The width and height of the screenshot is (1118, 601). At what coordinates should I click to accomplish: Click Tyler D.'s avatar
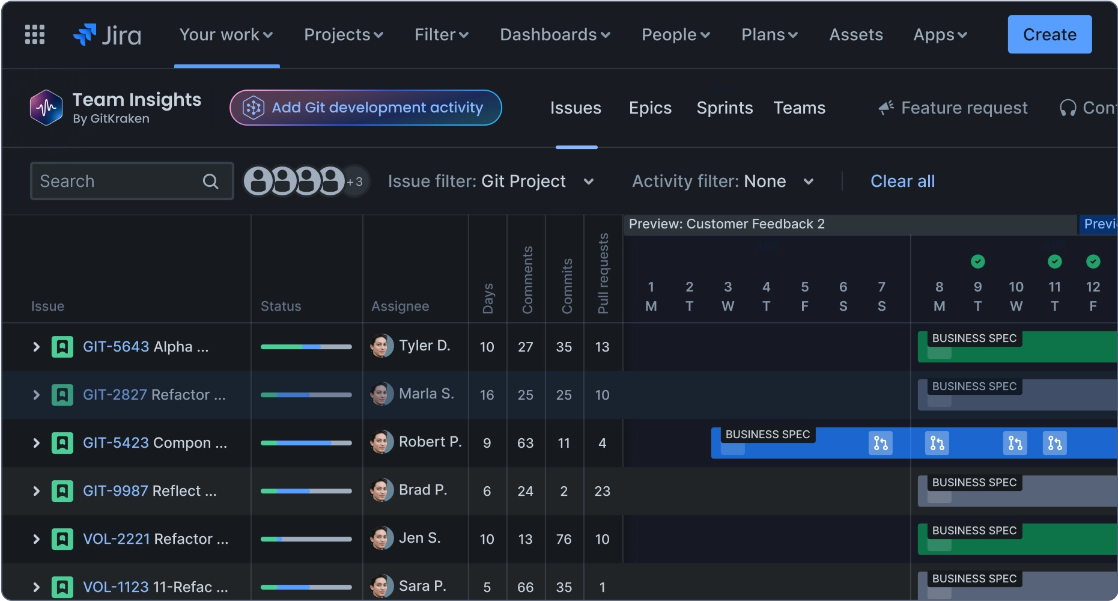(x=381, y=346)
